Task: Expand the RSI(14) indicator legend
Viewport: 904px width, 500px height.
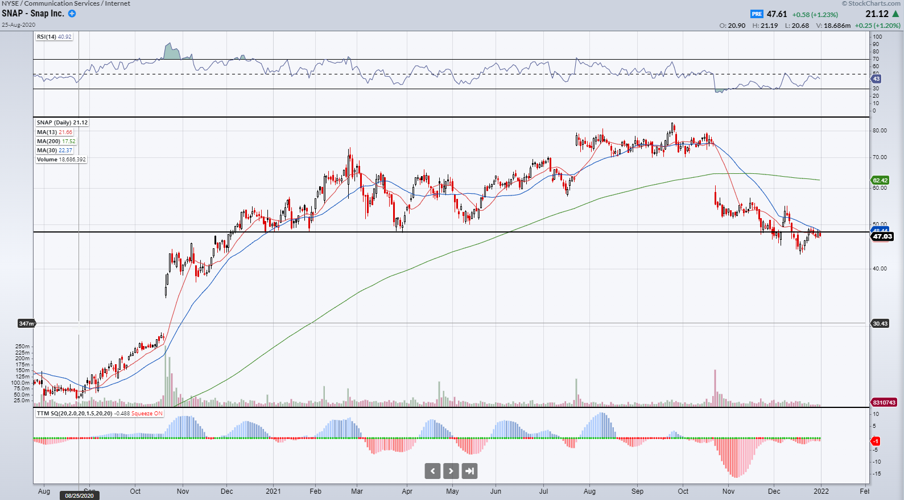Action: (x=54, y=36)
